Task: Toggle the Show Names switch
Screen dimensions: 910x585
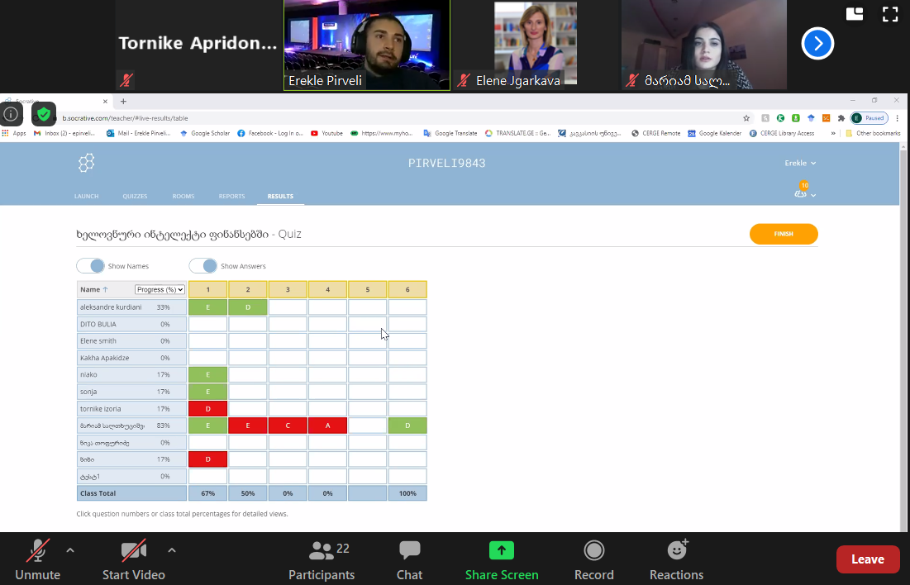Action: point(91,266)
